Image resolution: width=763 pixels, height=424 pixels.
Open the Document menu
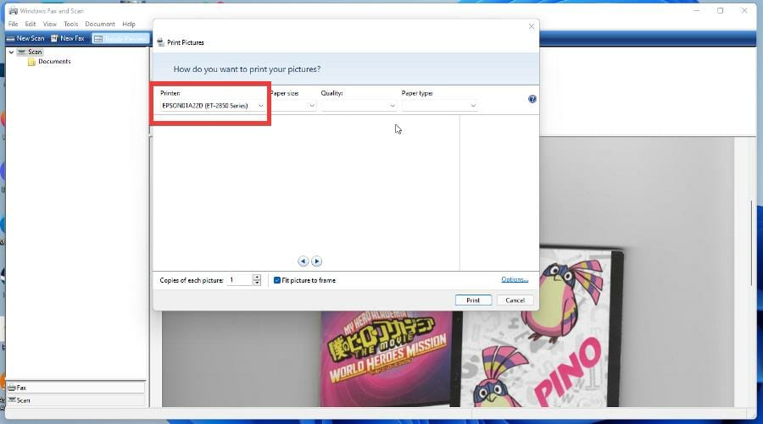tap(100, 24)
